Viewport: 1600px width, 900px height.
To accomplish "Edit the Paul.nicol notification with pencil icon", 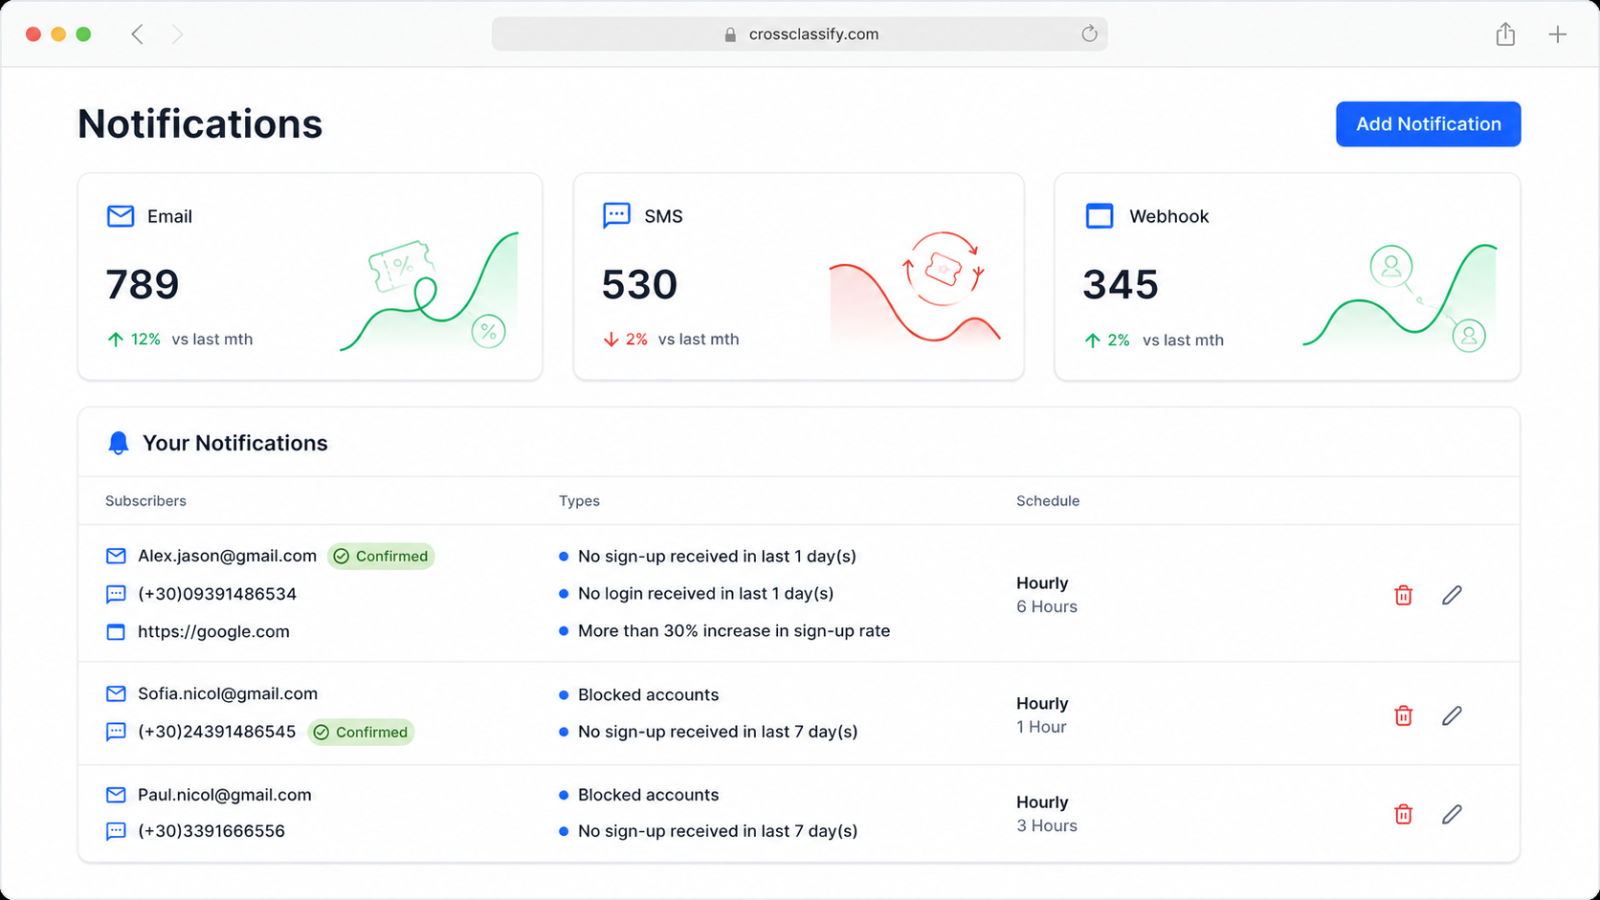I will point(1452,814).
